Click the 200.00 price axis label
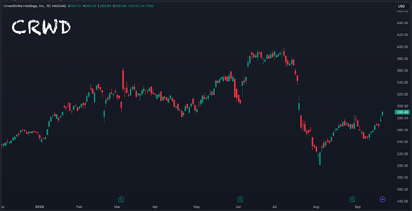This screenshot has width=412, height=211. point(403,166)
